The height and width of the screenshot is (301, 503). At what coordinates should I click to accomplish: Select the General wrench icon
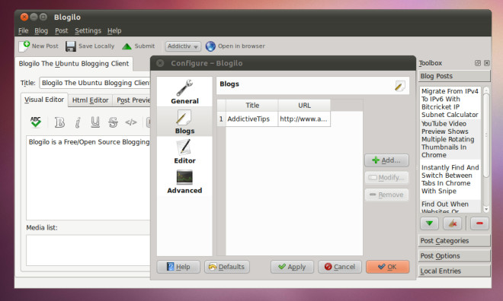point(184,87)
